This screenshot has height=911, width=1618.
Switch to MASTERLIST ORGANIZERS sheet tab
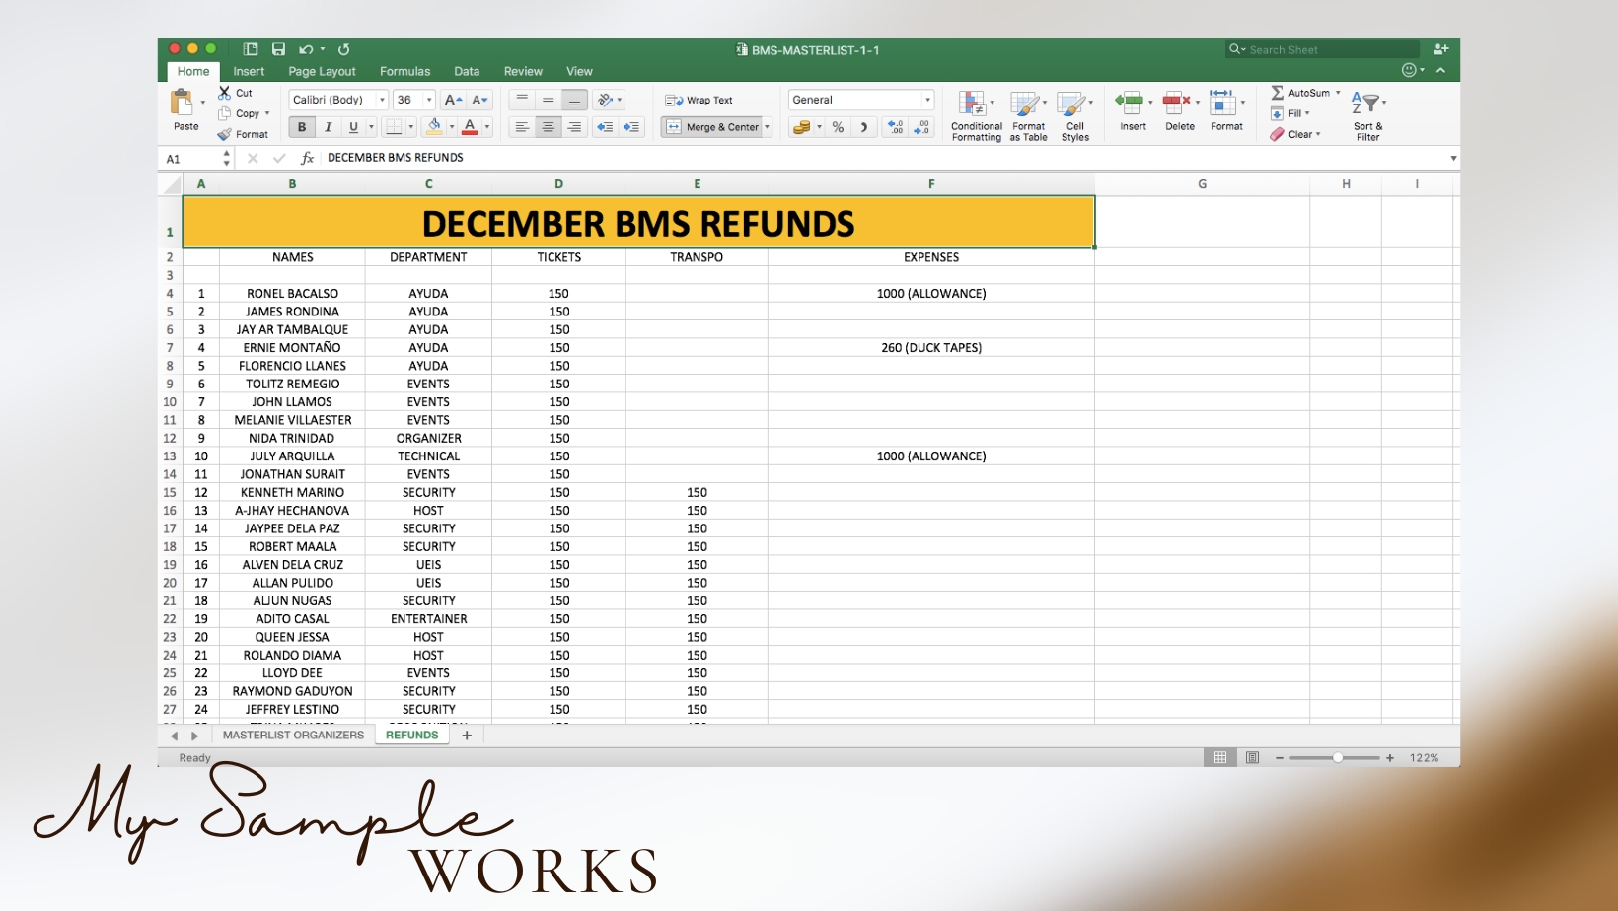pos(293,736)
